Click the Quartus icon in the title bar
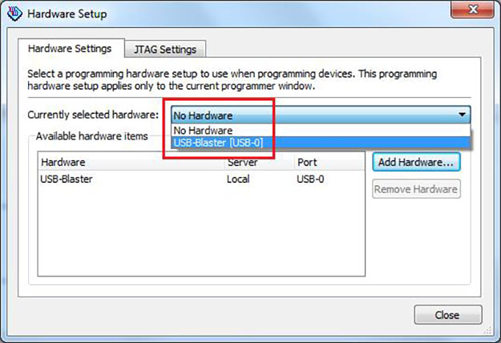 [13, 14]
